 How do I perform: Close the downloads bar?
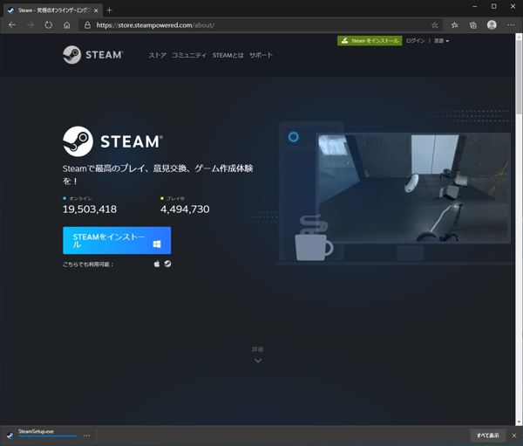(514, 436)
